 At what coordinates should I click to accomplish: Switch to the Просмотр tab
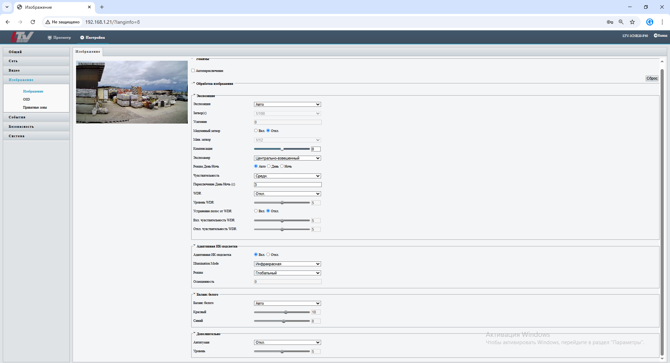59,38
